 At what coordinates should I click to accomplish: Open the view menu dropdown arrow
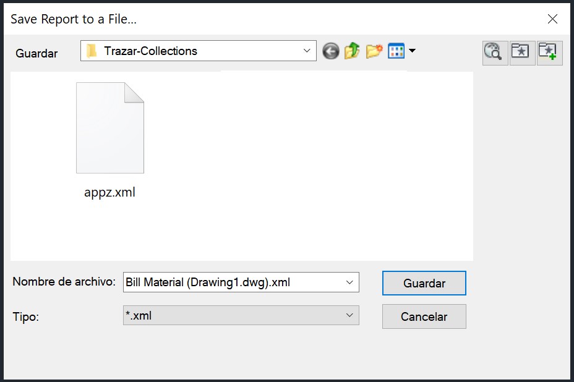pyautogui.click(x=412, y=51)
